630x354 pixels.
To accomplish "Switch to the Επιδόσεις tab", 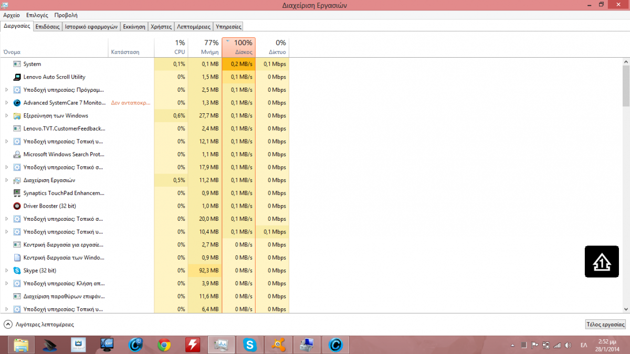I will tap(48, 26).
